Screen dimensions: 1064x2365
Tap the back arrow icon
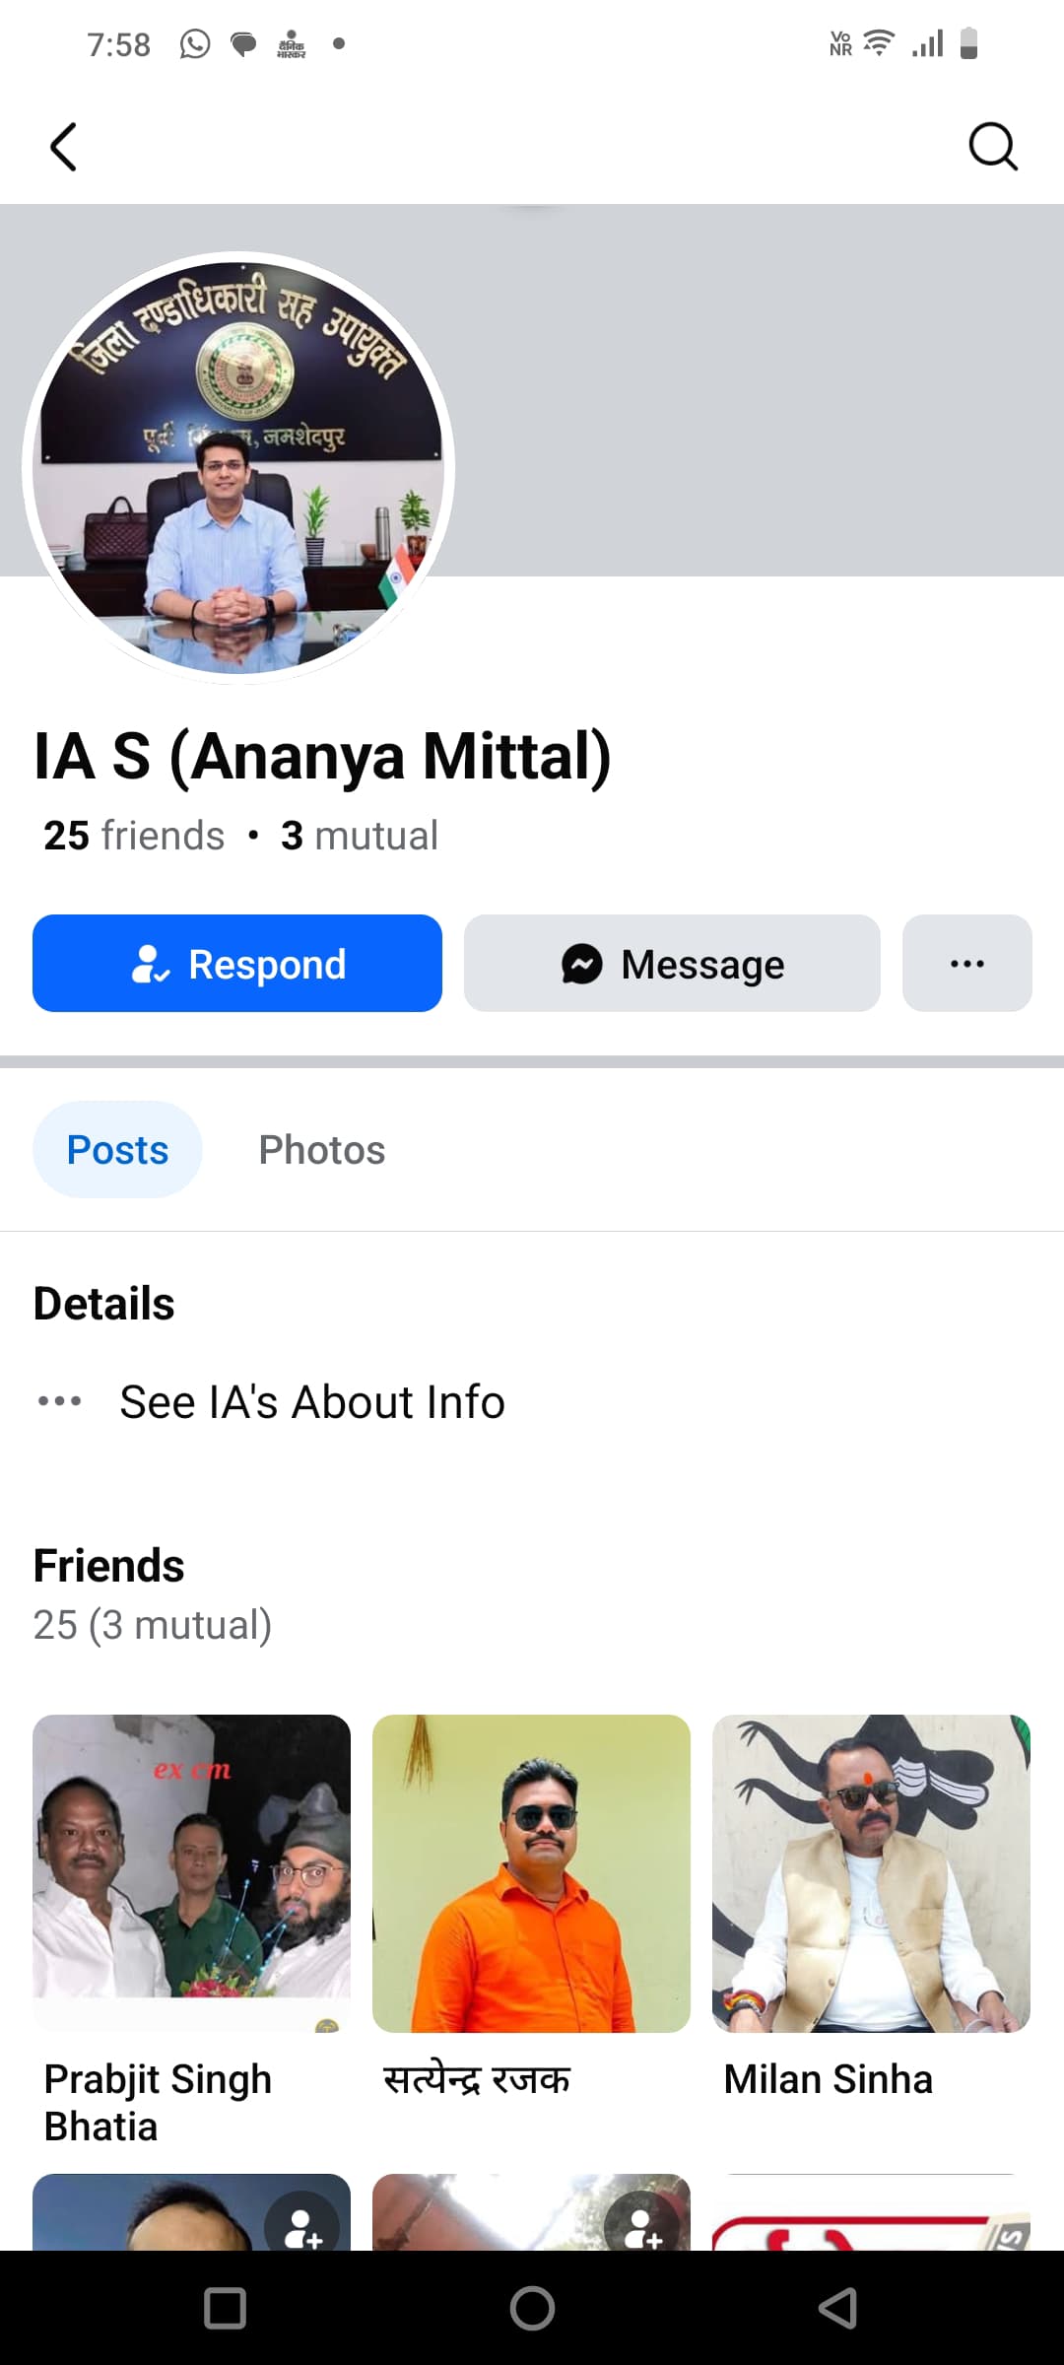[63, 148]
